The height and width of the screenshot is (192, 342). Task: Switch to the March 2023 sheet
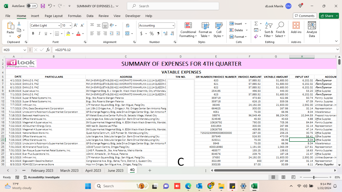tap(69, 170)
